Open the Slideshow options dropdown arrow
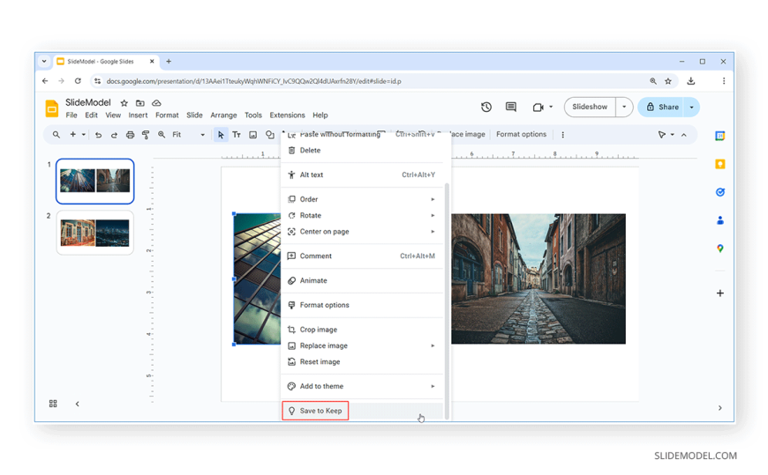Screen dimensions: 768x475 [624, 107]
